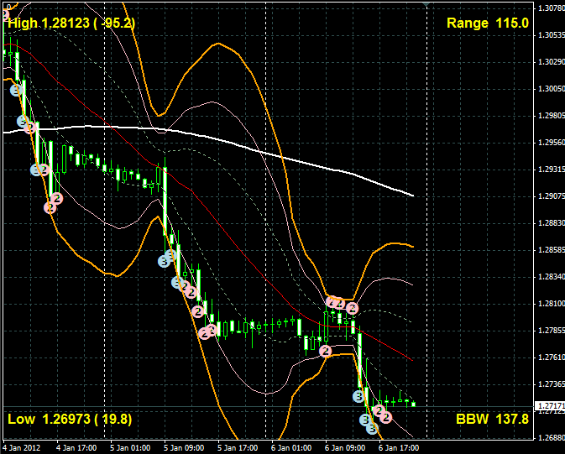Click the 1.29075 price scale label
This screenshot has height=454, width=565.
[547, 196]
